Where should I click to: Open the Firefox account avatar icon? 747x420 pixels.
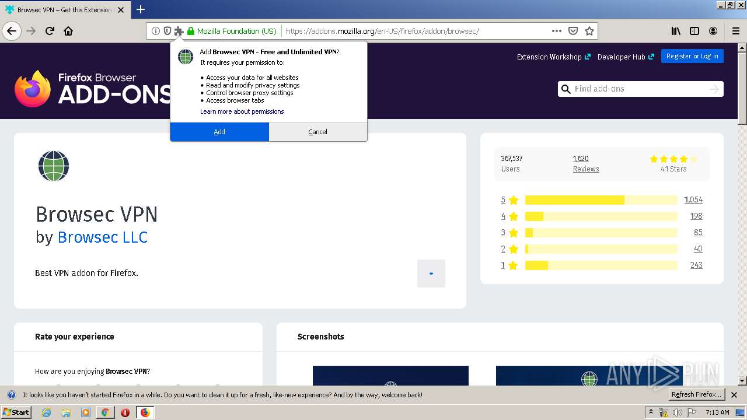click(x=713, y=31)
